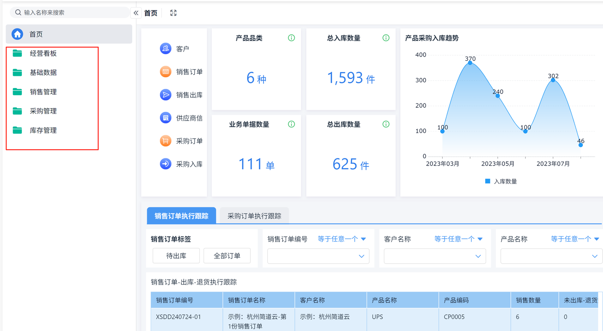Click the 采购入库 purchase inbound icon
603x331 pixels.
[165, 164]
